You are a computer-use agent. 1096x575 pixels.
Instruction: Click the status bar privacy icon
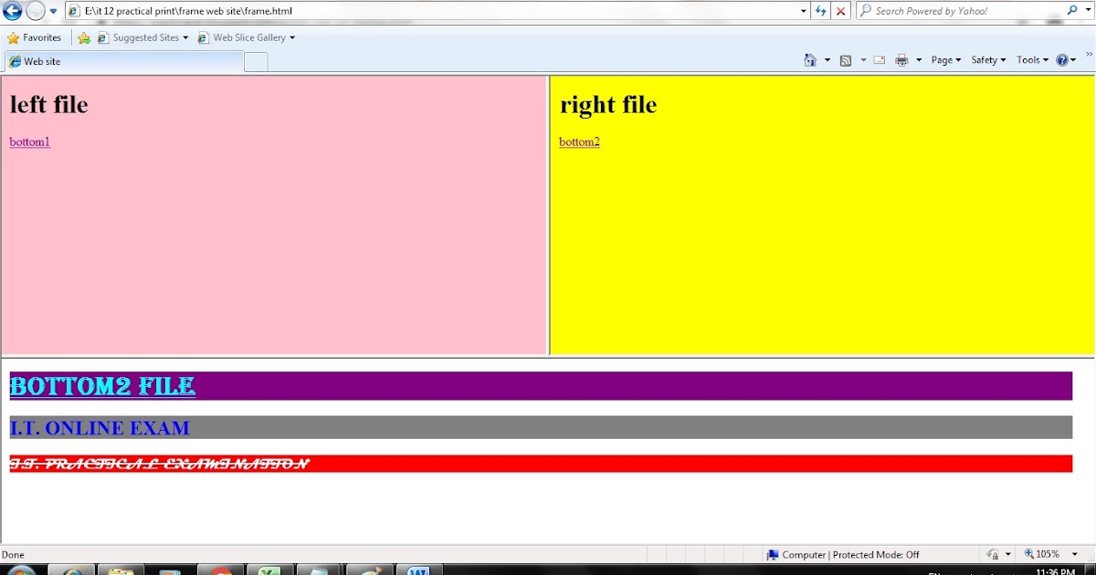coord(993,554)
